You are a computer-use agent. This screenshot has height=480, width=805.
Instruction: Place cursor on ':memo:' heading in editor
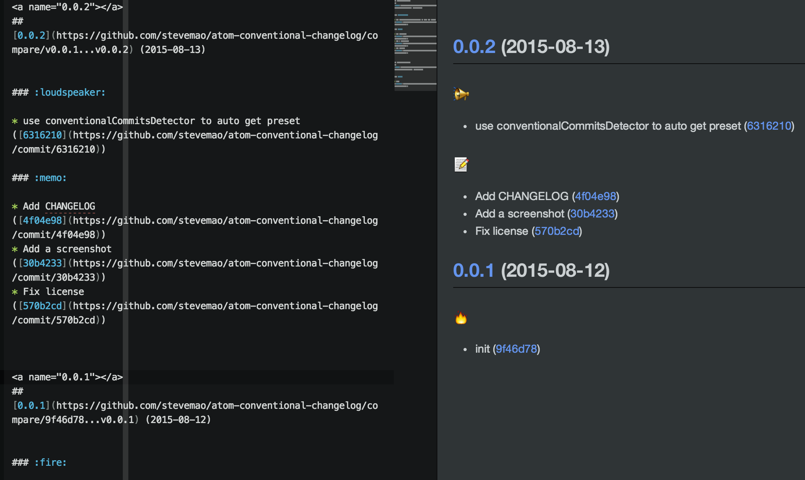(50, 178)
